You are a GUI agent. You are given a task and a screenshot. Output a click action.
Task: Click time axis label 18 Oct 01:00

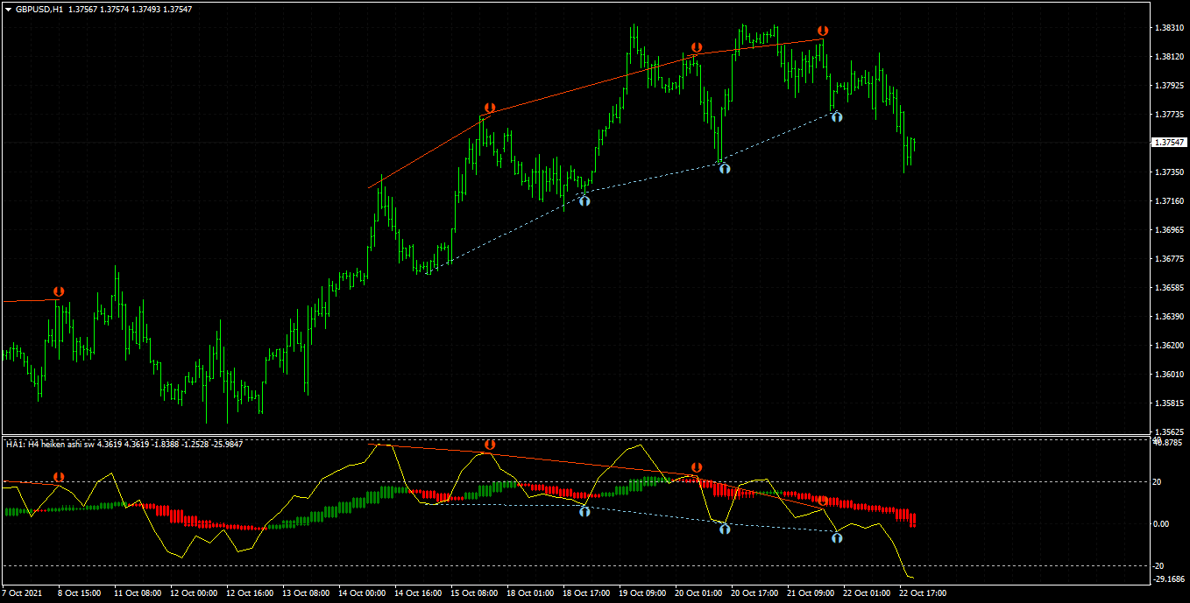point(529,593)
